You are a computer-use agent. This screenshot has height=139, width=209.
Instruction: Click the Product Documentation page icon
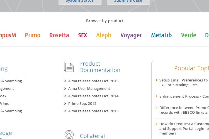click(x=69, y=67)
